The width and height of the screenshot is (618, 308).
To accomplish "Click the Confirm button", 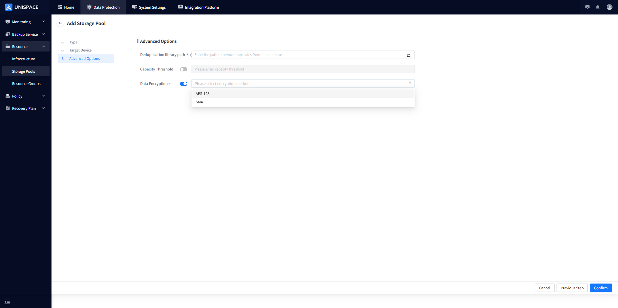I will 601,288.
